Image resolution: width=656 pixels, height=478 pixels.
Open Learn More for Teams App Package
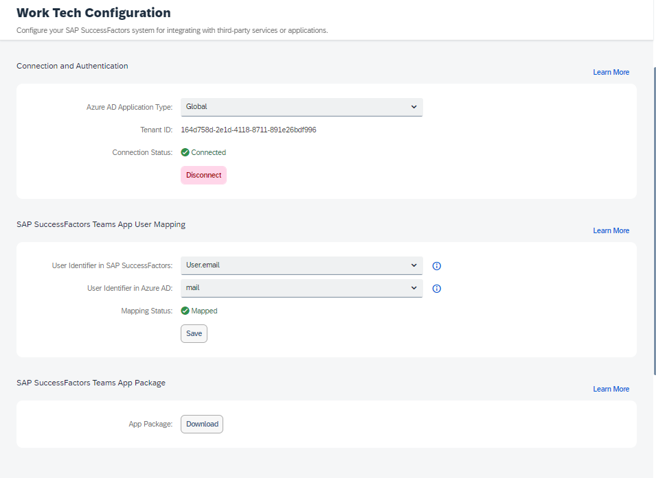[611, 389]
